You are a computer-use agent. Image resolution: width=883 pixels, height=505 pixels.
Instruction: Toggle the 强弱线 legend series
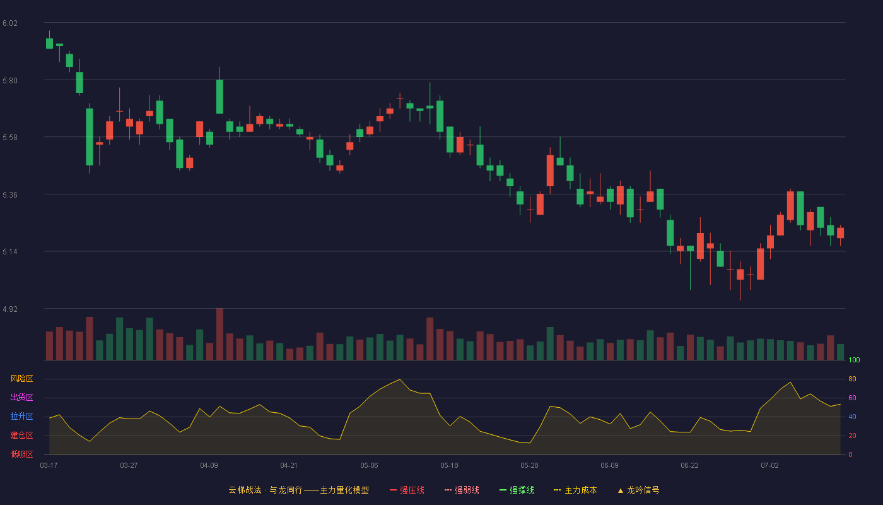coord(462,490)
